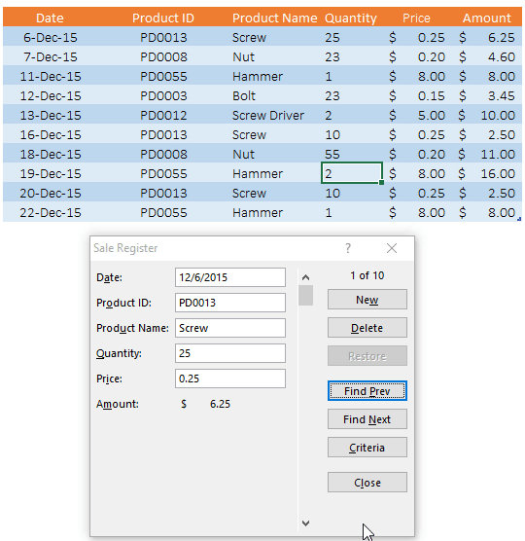The height and width of the screenshot is (541, 525).
Task: Select the Screw Driver cell
Action: click(x=267, y=115)
